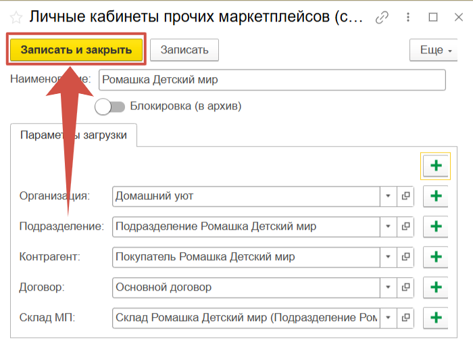The height and width of the screenshot is (363, 473).
Task: Click the Записать button
Action: click(184, 50)
